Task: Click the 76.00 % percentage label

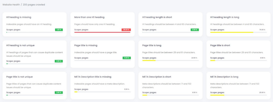Action: click(262, 30)
